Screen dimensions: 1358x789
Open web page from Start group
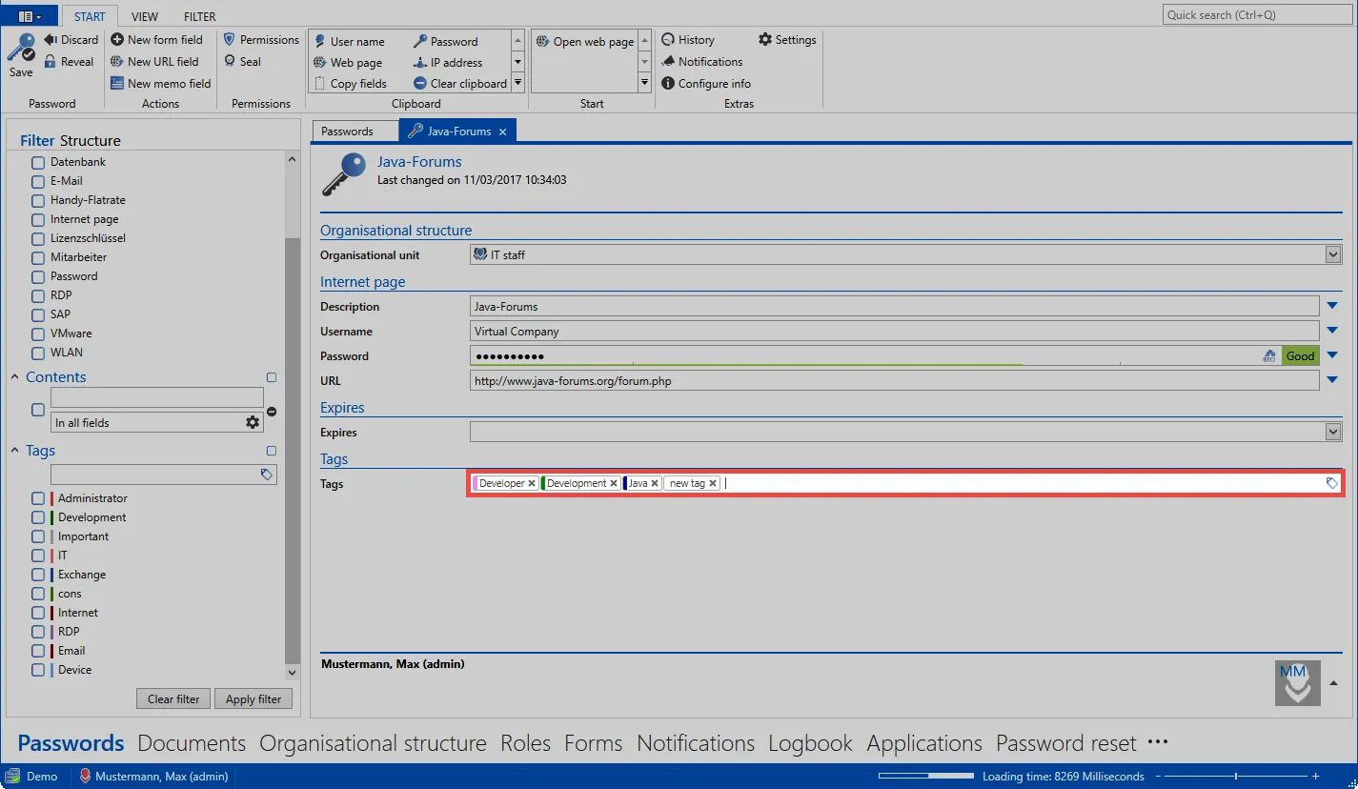click(585, 42)
